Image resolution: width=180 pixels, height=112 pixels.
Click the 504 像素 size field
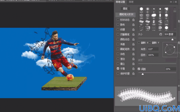coord(170,34)
